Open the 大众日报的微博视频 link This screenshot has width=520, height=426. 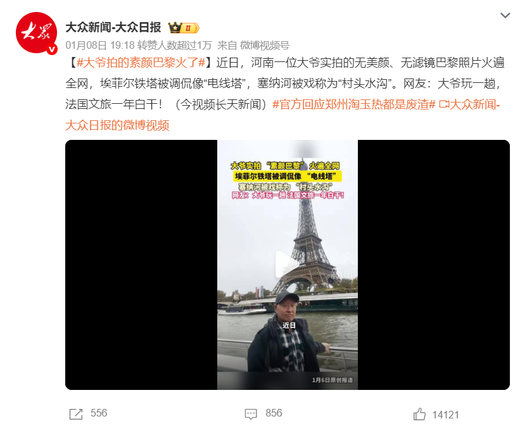point(117,125)
